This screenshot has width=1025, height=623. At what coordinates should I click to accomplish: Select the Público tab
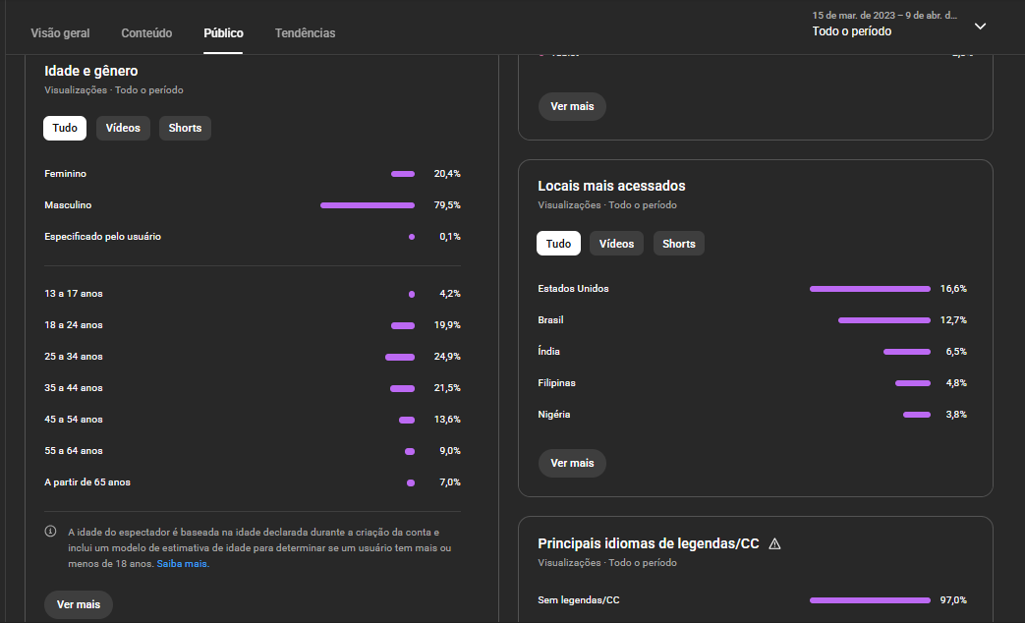coord(223,33)
